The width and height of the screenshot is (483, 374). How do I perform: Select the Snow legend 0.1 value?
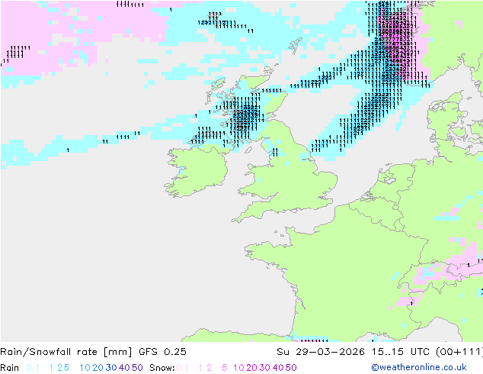pyautogui.click(x=182, y=368)
